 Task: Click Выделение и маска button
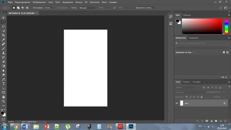click(144, 8)
